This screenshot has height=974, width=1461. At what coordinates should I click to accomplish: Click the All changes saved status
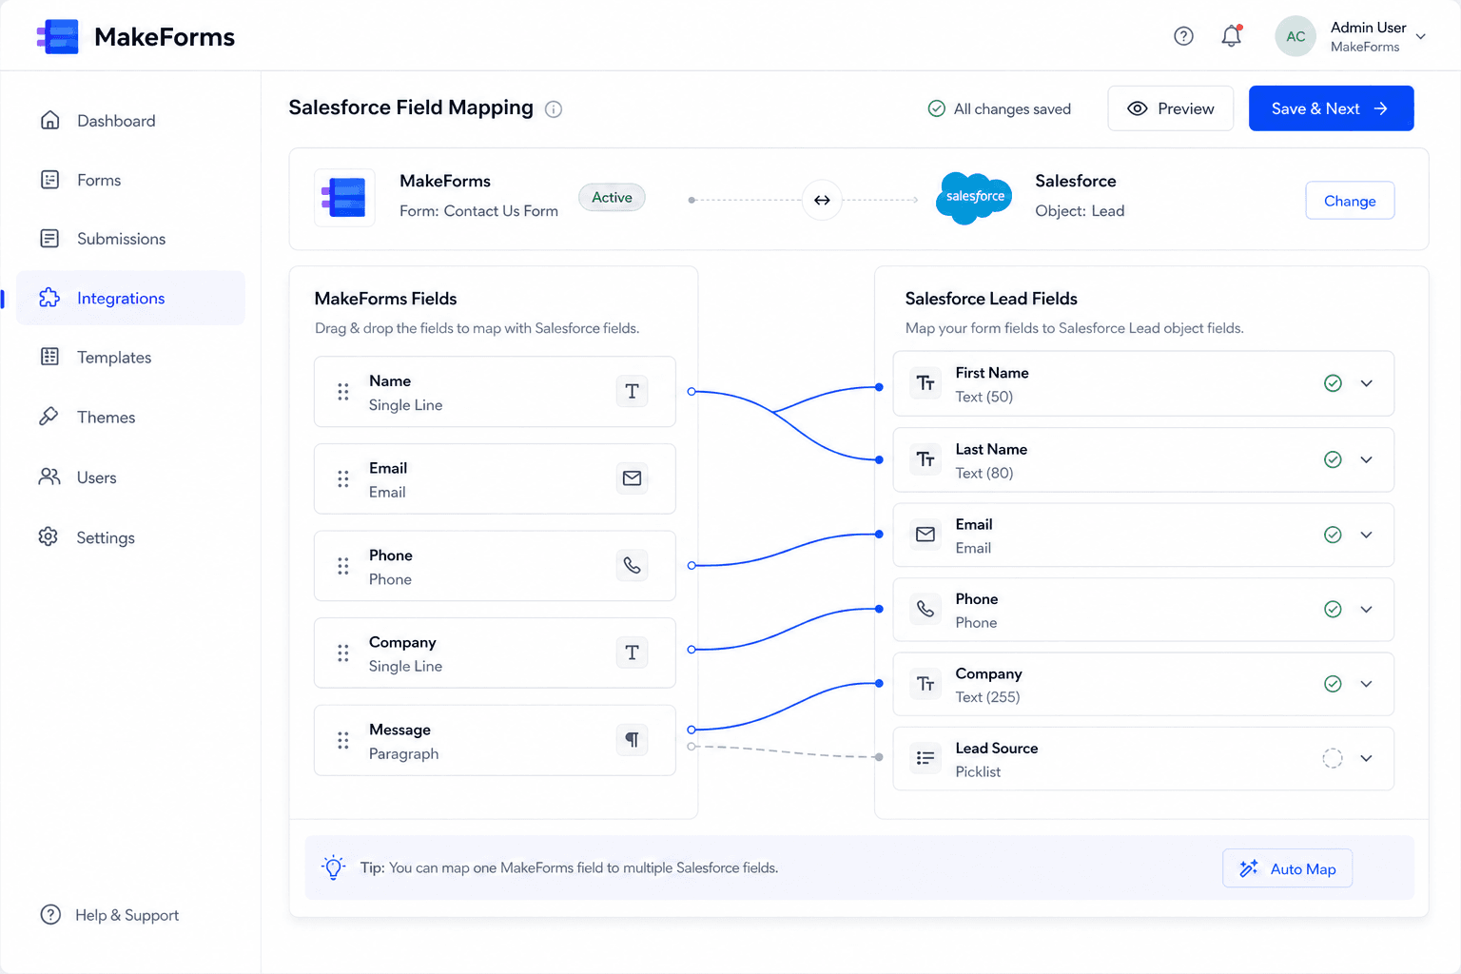coord(999,108)
